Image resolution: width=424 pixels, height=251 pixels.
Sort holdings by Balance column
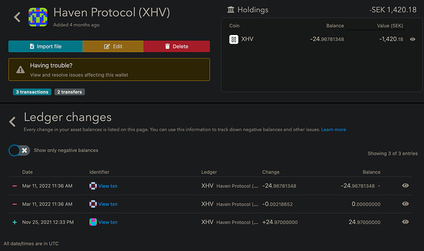(x=335, y=26)
